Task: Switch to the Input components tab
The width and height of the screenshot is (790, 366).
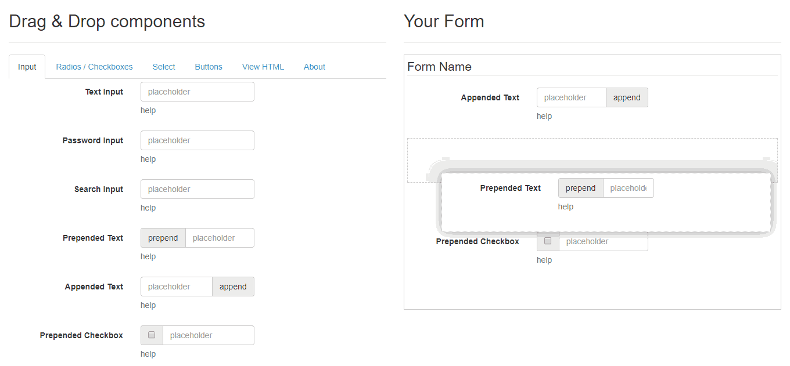Action: [x=27, y=67]
